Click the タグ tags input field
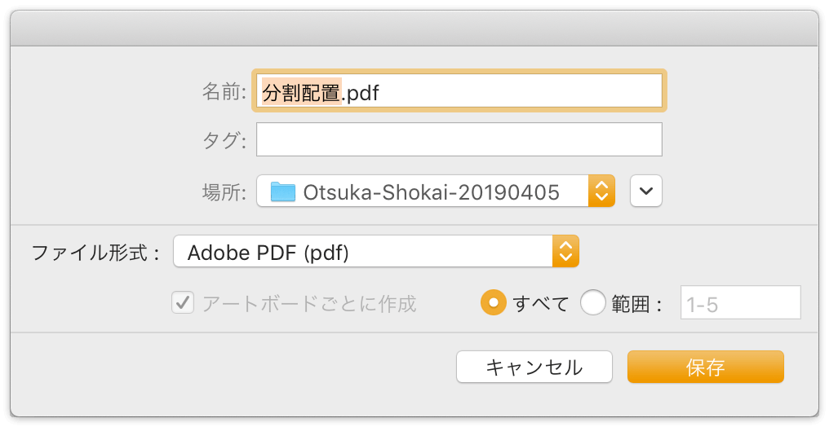 [459, 139]
